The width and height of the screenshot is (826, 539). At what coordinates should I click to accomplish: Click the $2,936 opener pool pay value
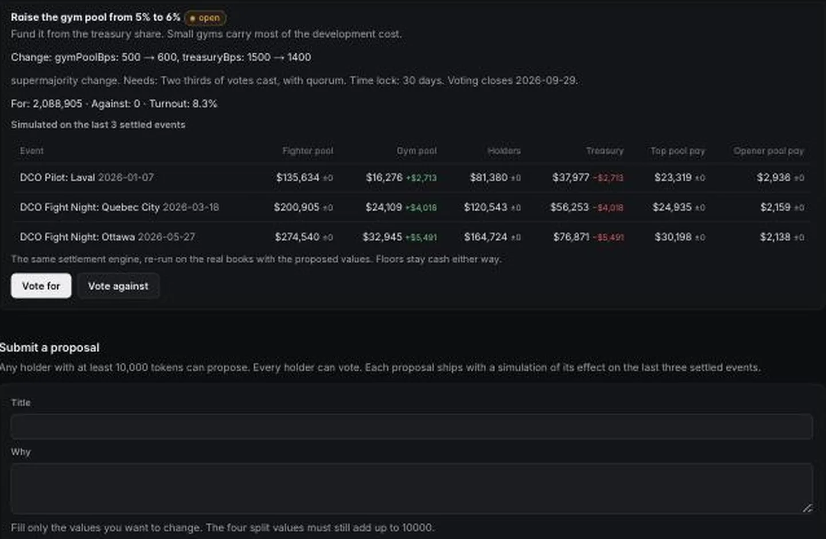coord(773,177)
